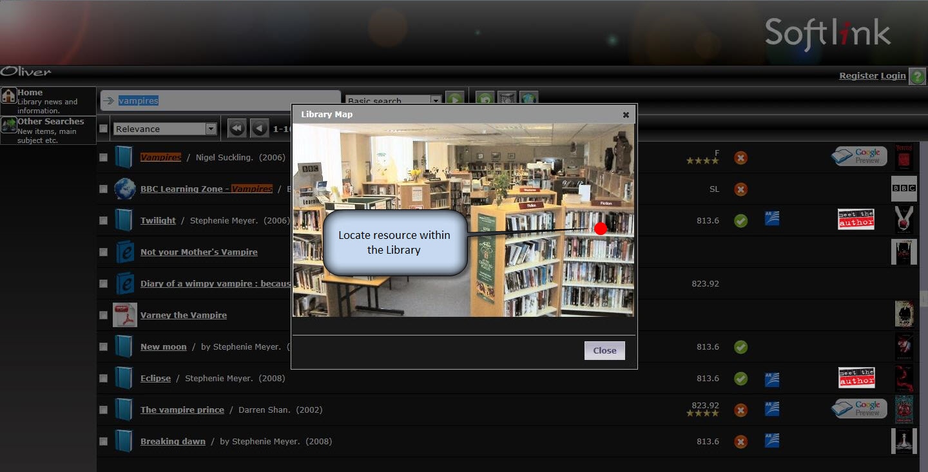Toggle the select-all checkbox beside Relevance
This screenshot has width=928, height=472.
(x=104, y=129)
